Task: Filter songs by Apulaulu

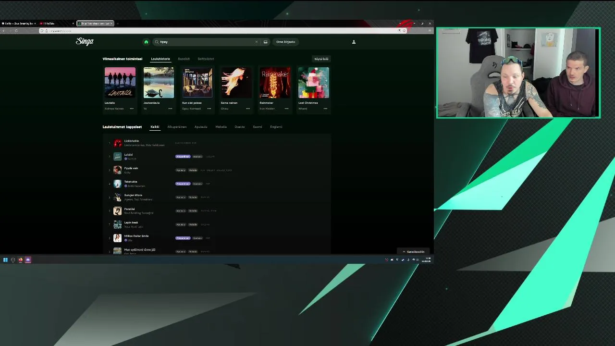Action: pos(201,127)
